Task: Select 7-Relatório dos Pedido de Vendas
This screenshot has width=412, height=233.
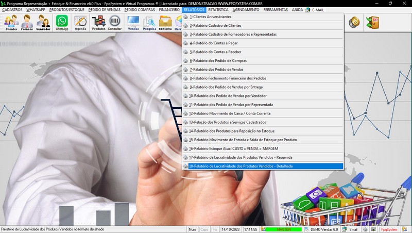Action: [x=263, y=70]
